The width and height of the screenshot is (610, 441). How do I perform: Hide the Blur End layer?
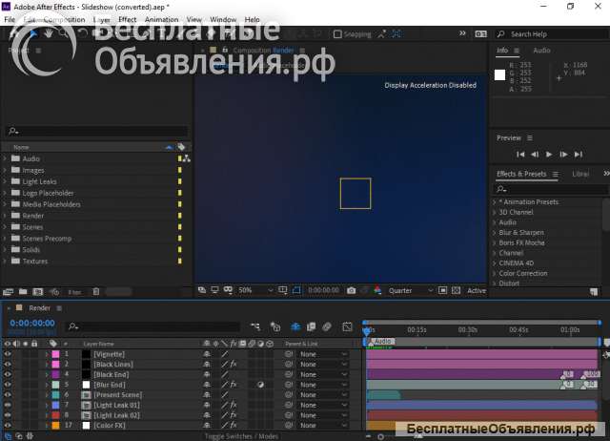pos(8,385)
